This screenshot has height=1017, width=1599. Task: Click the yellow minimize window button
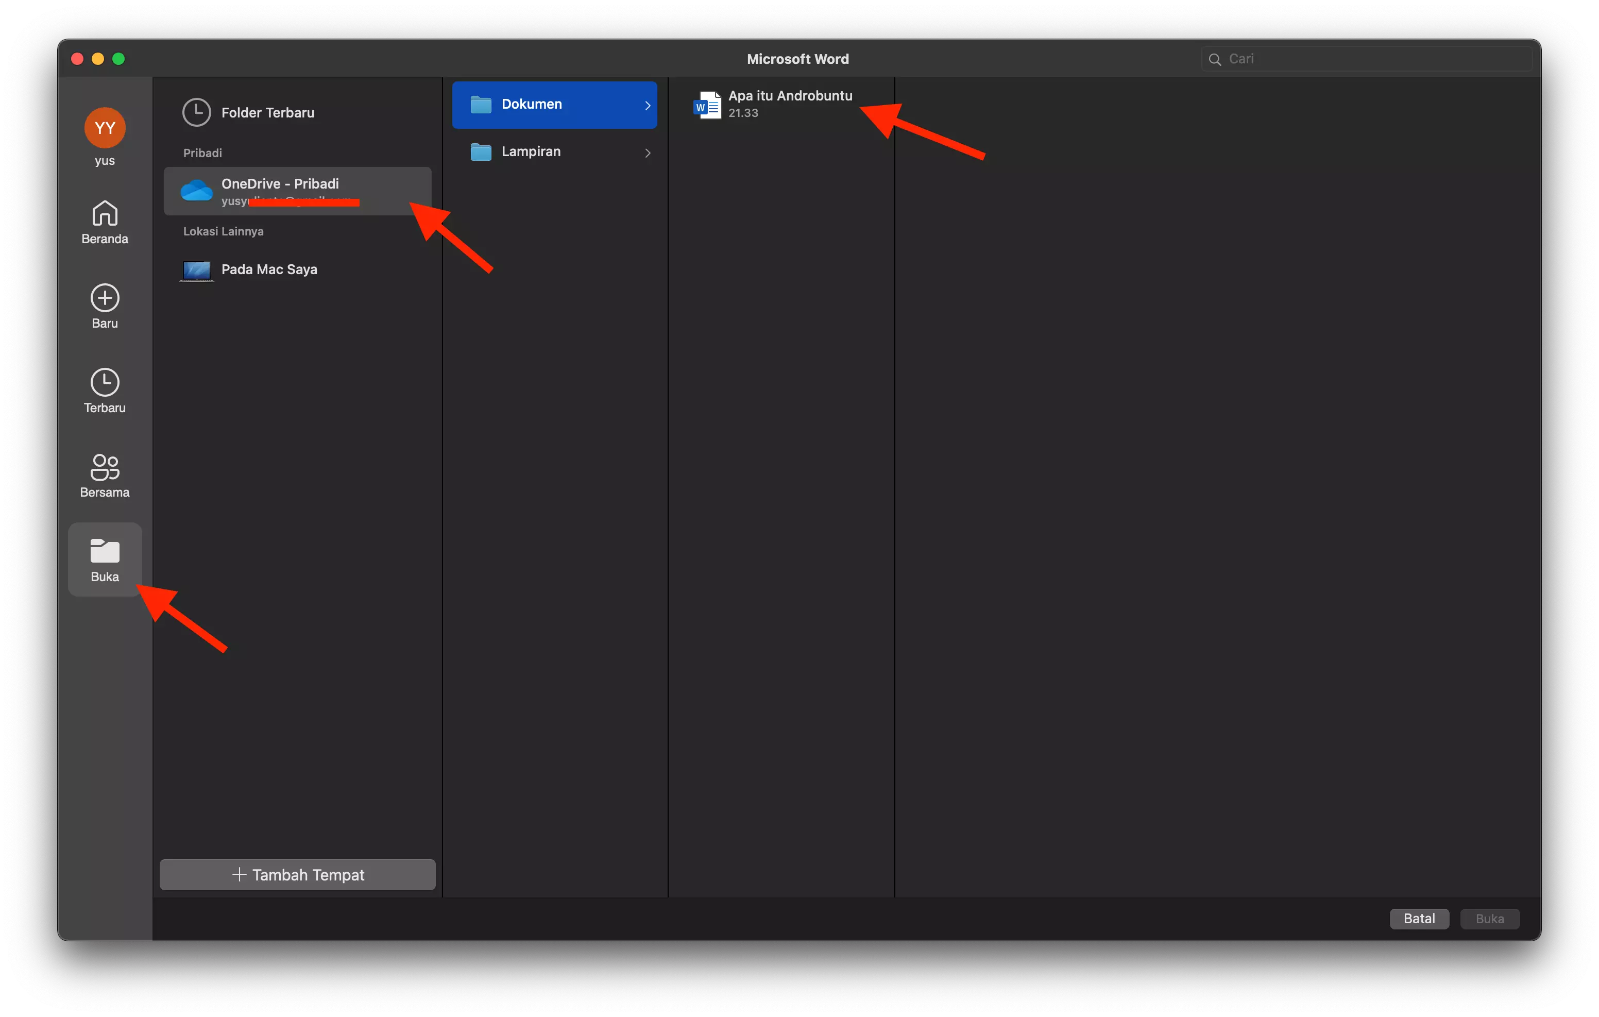pos(97,58)
